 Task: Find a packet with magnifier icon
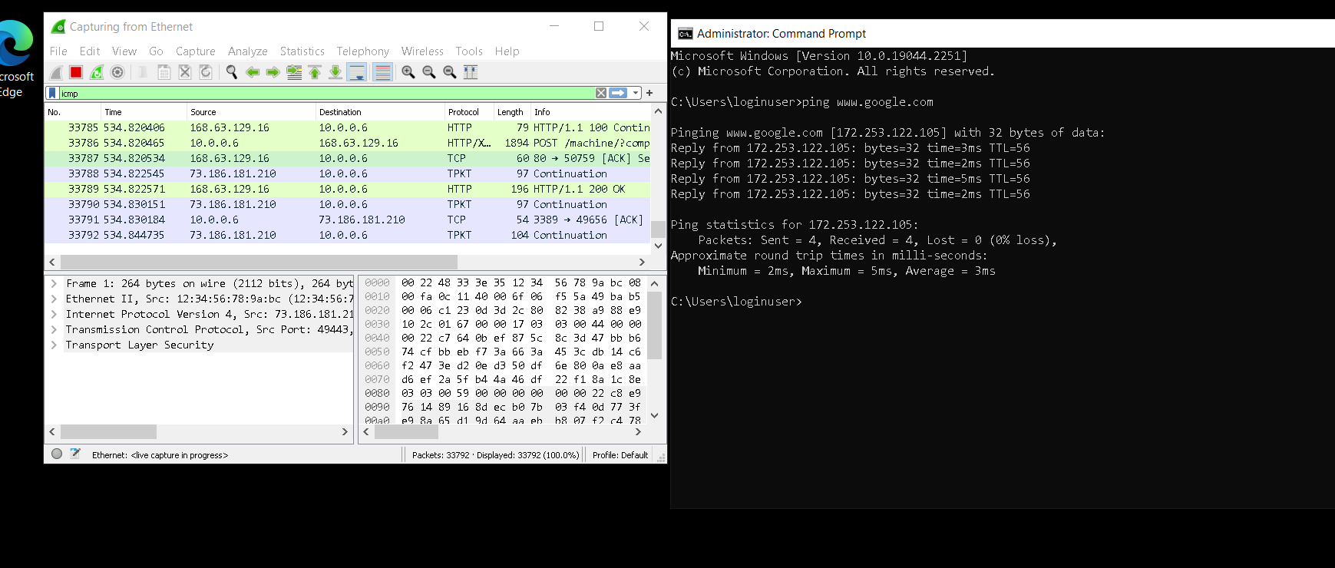tap(232, 72)
